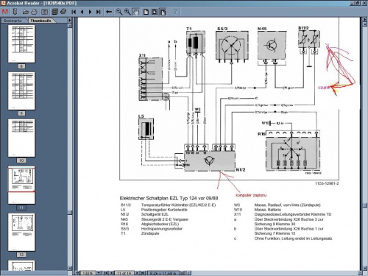The width and height of the screenshot is (368, 276).
Task: Select the Thumbnails tab
Action: (x=40, y=21)
